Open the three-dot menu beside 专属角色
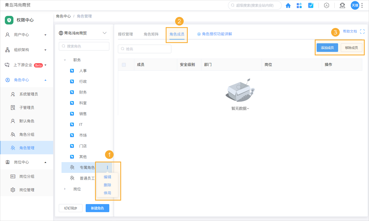369x221 pixels. pyautogui.click(x=107, y=167)
